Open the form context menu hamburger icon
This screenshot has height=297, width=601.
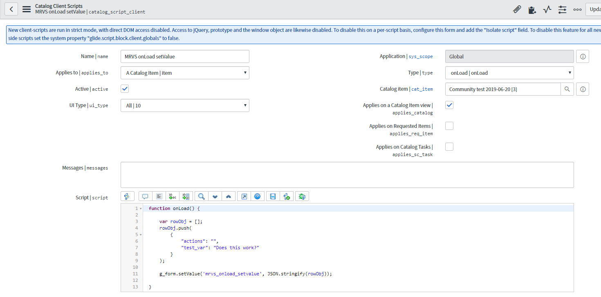pyautogui.click(x=26, y=9)
